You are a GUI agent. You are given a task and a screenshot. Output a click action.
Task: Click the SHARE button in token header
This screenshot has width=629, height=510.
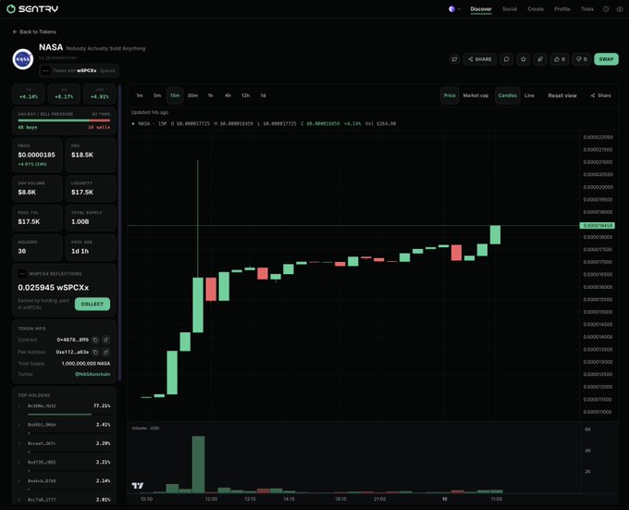480,59
